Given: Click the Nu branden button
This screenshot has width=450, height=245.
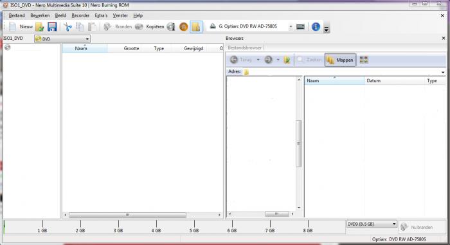Looking at the screenshot, I should [x=422, y=227].
